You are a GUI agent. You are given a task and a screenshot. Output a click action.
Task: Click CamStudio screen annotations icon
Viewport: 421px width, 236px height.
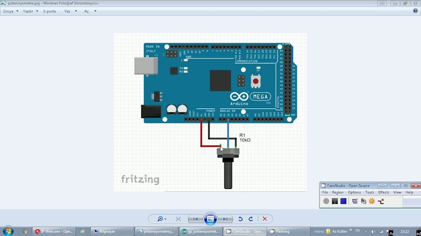pyautogui.click(x=363, y=201)
